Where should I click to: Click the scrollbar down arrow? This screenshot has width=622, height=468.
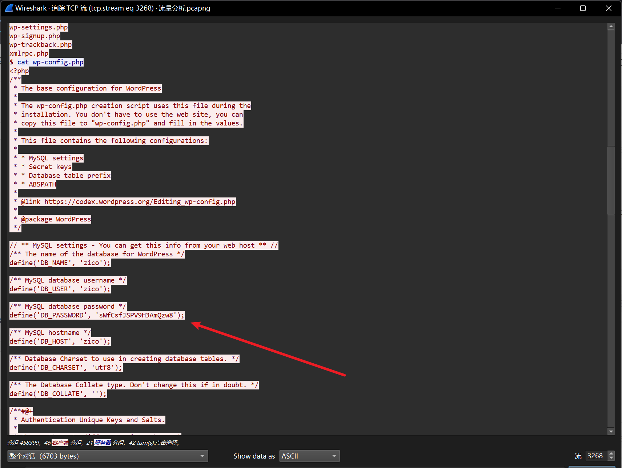(x=611, y=431)
